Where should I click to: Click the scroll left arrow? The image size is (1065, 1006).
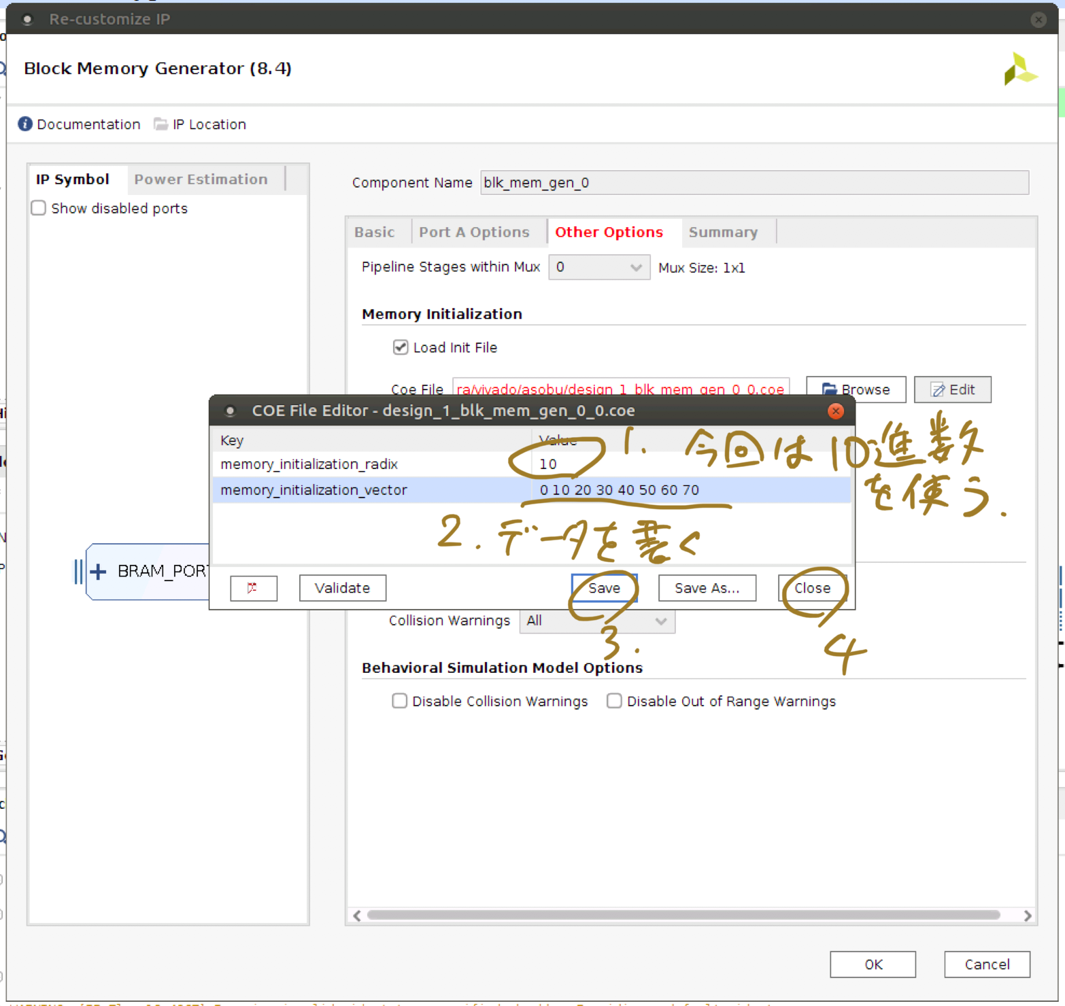(x=357, y=916)
